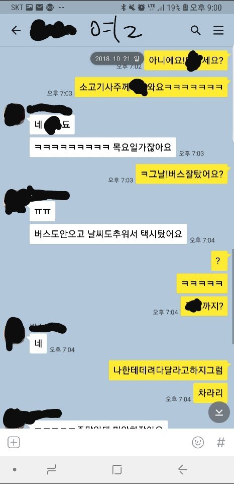The width and height of the screenshot is (234, 484).
Task: Tap Android recent apps button
Action: 52,470
